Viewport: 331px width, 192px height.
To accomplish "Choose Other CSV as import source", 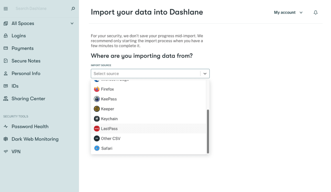I will coord(111,138).
